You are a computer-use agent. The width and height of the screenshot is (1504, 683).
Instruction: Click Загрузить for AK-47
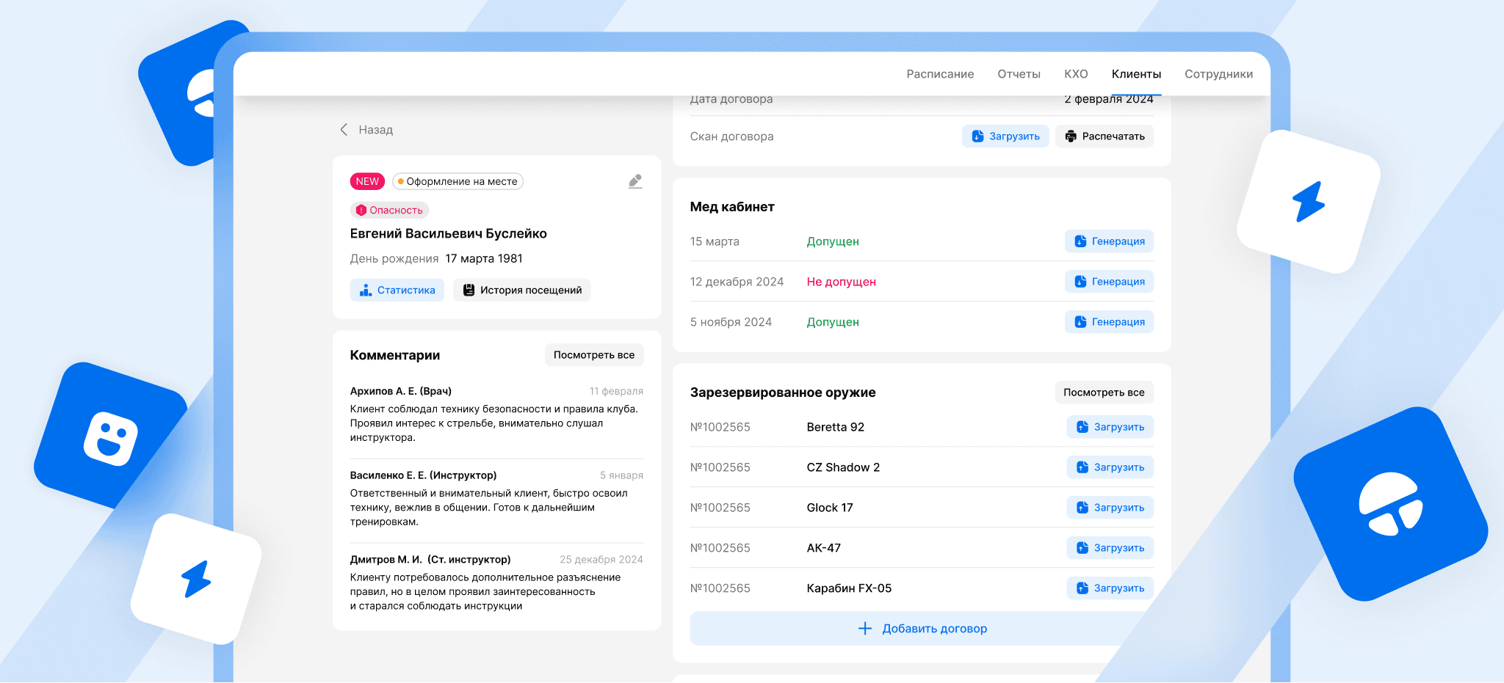pyautogui.click(x=1110, y=548)
